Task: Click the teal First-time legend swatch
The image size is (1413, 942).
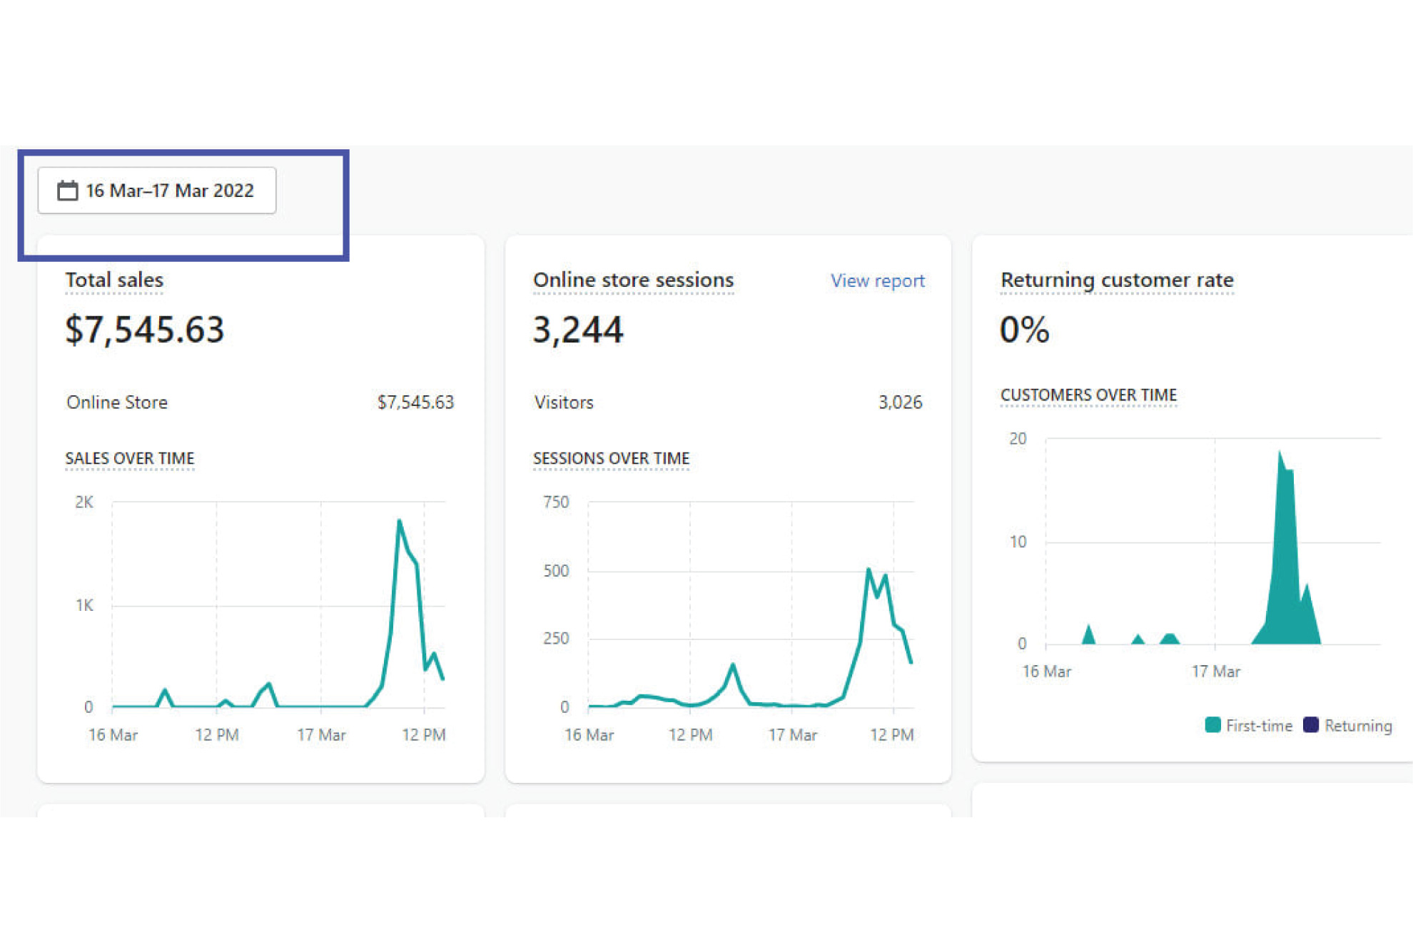Action: pyautogui.click(x=1212, y=725)
